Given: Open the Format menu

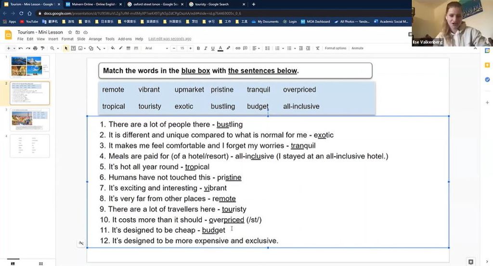Looking at the screenshot, I should [x=67, y=39].
